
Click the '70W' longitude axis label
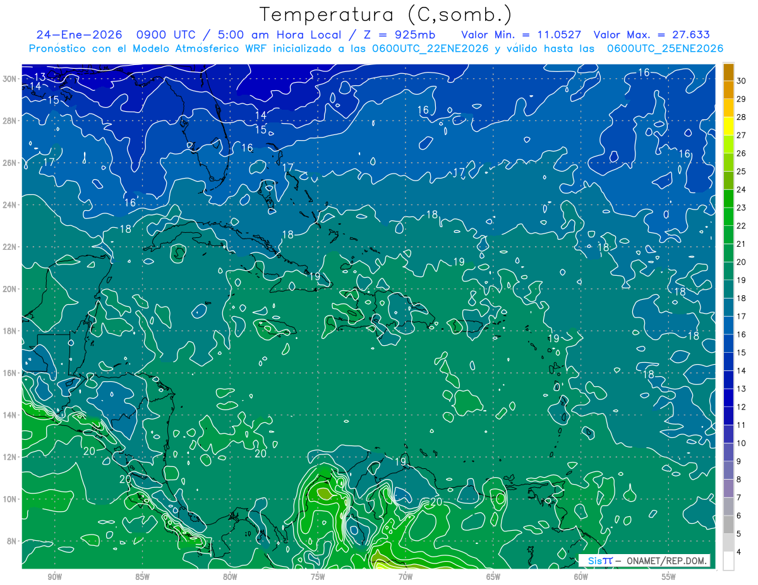pos(406,577)
